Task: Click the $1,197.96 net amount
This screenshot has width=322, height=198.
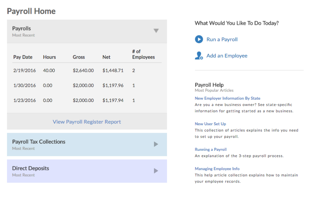Action: tap(113, 85)
